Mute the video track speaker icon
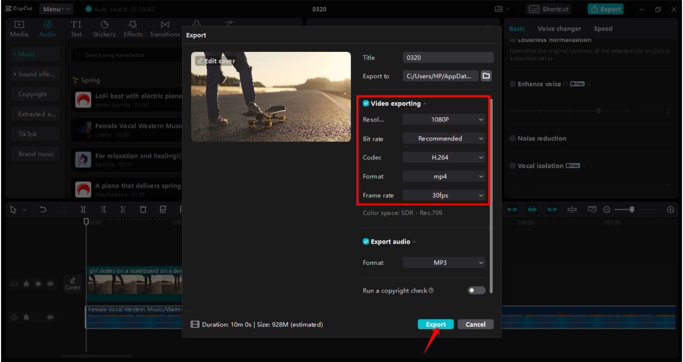Screen dimensions: 683x362 pos(50,284)
